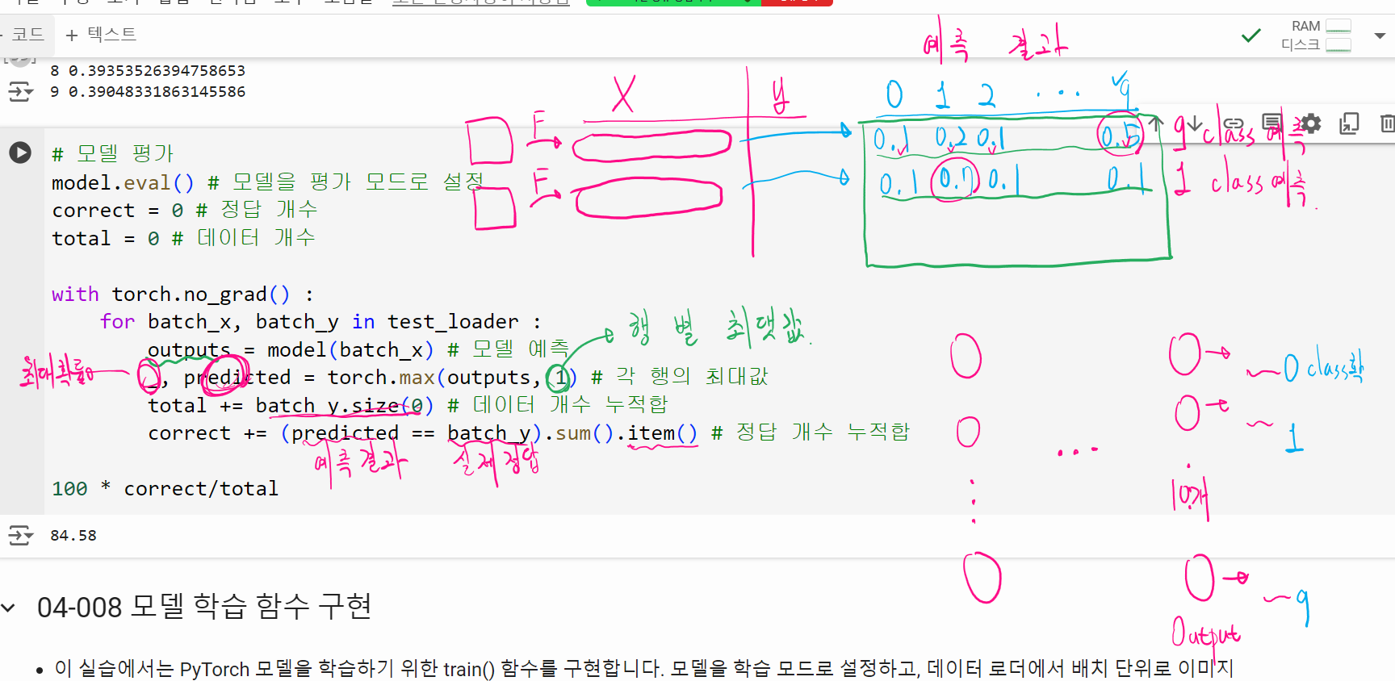Image resolution: width=1395 pixels, height=681 pixels.
Task: Open the cell's gear settings
Action: pos(1311,123)
